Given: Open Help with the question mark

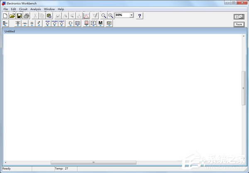Looking at the screenshot, I should pos(139,16).
